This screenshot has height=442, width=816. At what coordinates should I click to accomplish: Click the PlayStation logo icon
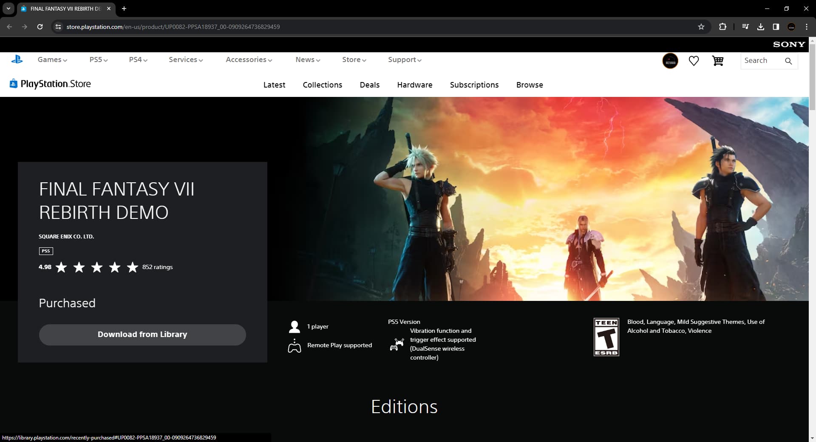(x=17, y=60)
